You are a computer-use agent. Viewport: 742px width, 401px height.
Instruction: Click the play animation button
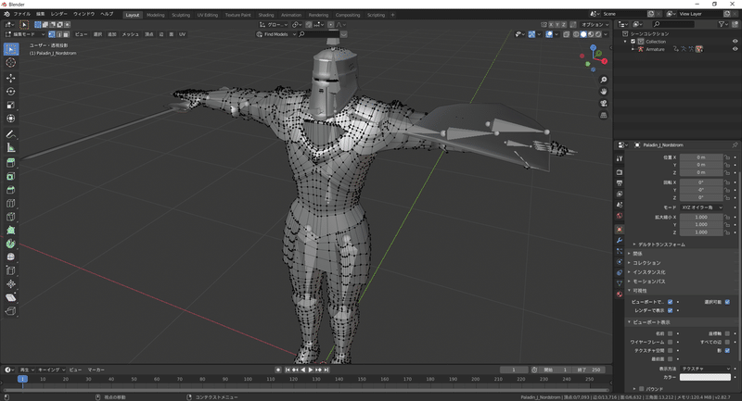tap(311, 370)
